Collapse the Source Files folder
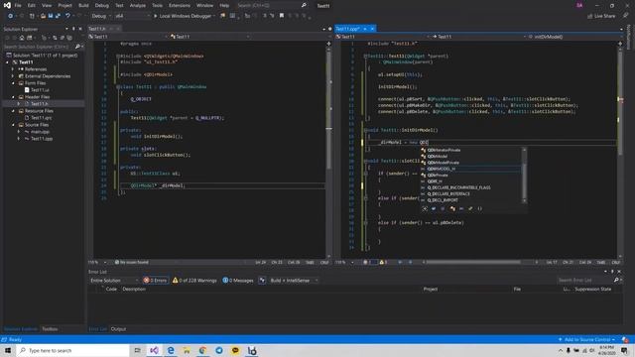The image size is (635, 357). [x=13, y=125]
